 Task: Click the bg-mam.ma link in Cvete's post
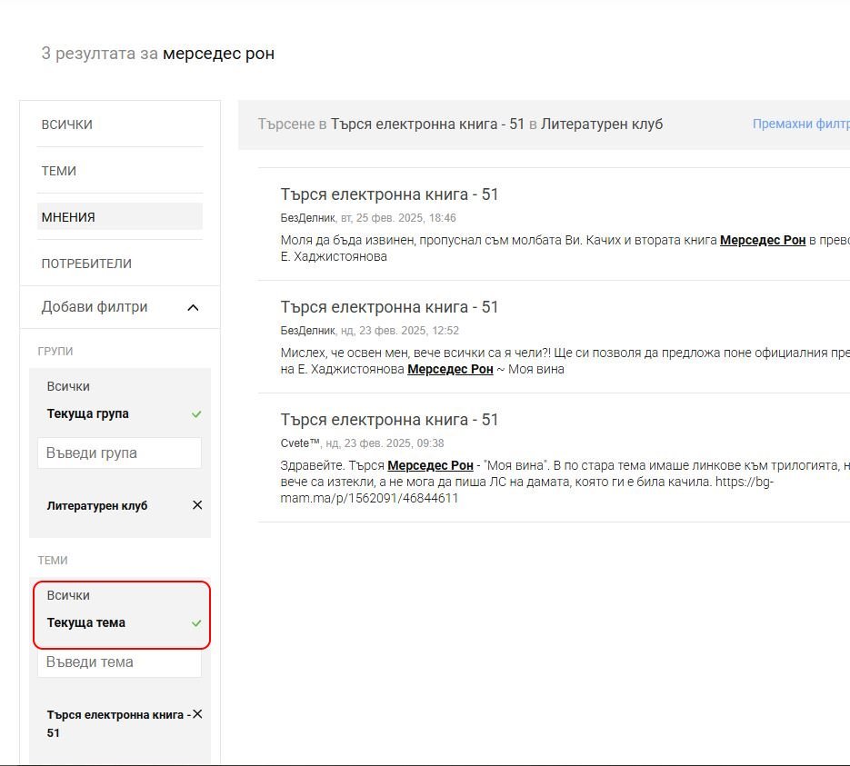tap(369, 498)
